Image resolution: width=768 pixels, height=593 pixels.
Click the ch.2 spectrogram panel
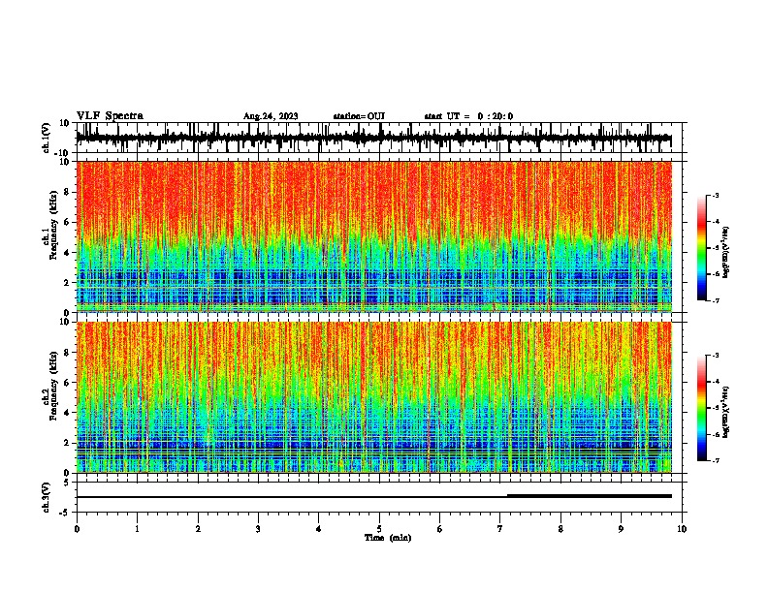coord(374,397)
